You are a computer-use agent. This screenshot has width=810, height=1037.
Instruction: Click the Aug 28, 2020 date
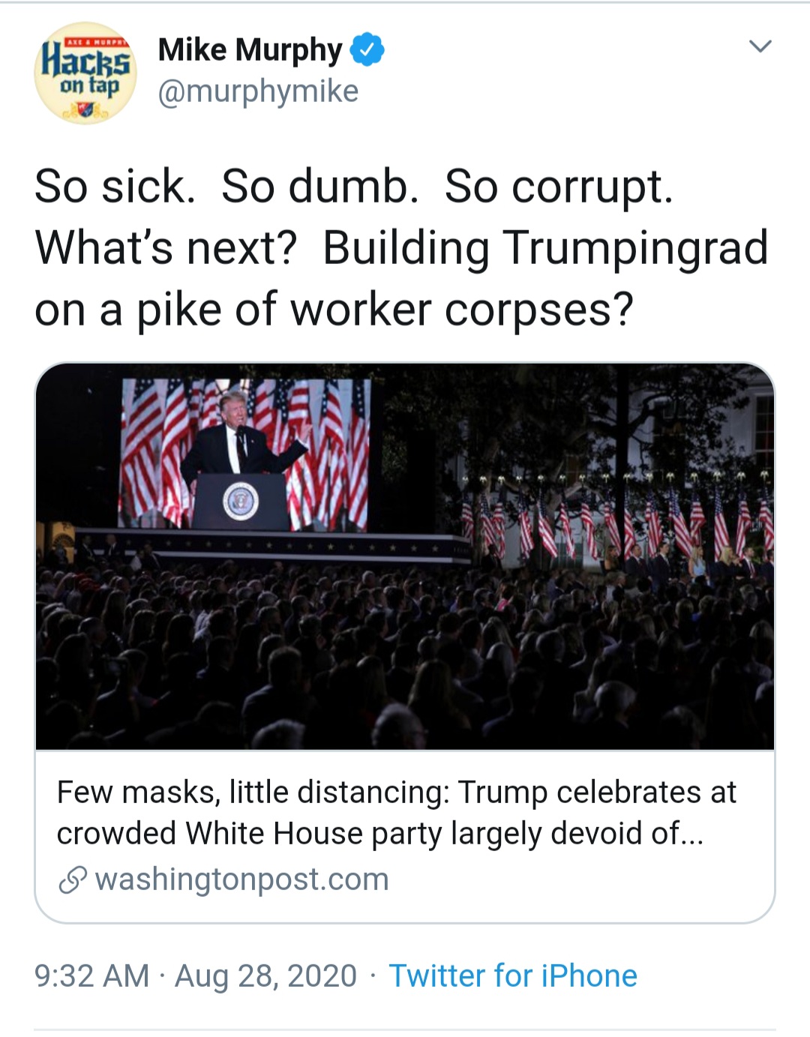coord(265,976)
